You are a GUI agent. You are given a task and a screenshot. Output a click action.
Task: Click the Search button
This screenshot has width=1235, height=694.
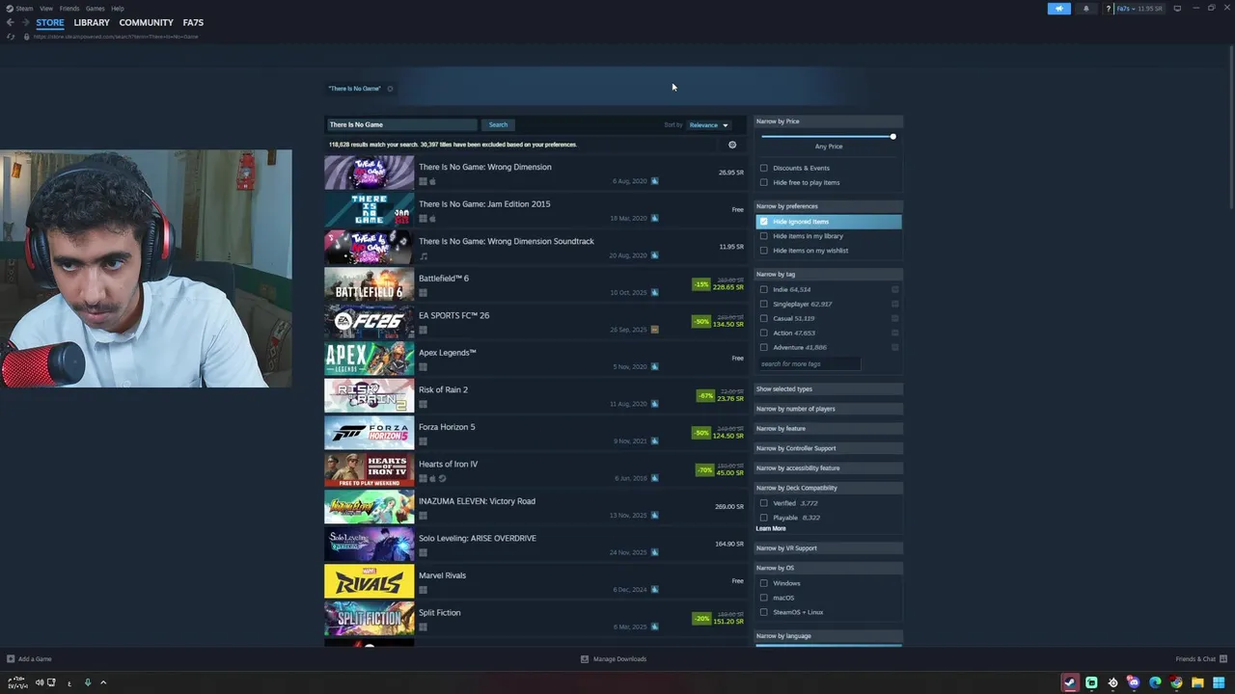coord(498,124)
